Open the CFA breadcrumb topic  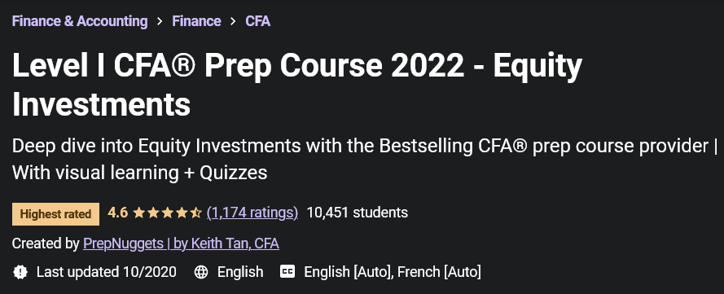[257, 21]
